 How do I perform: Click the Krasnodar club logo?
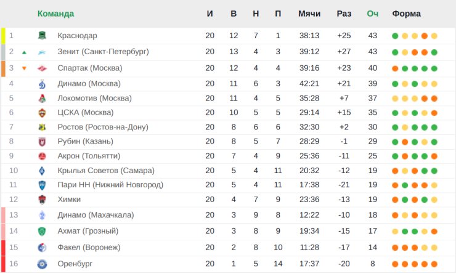coord(43,36)
